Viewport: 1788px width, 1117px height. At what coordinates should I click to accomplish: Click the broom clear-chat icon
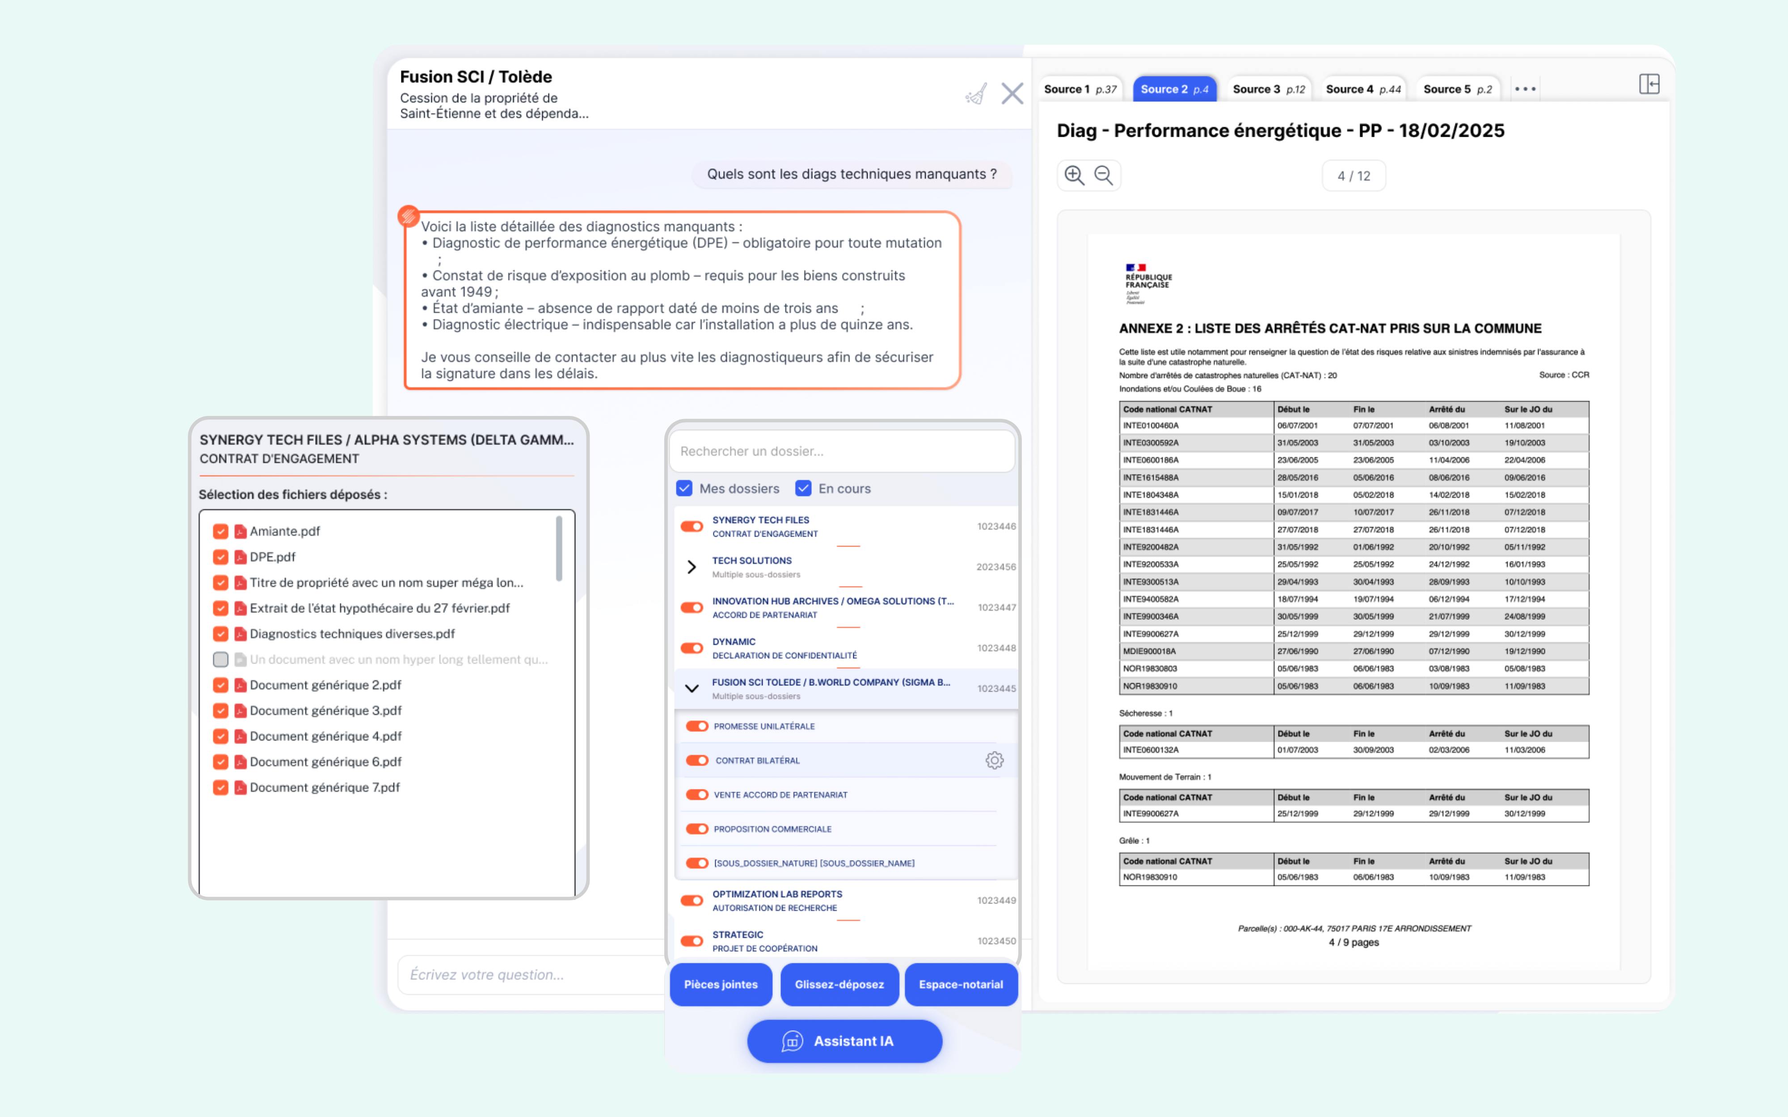tap(976, 95)
